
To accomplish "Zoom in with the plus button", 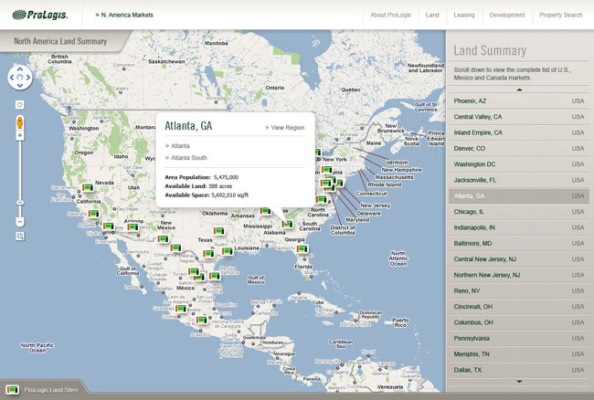I will 20,135.
